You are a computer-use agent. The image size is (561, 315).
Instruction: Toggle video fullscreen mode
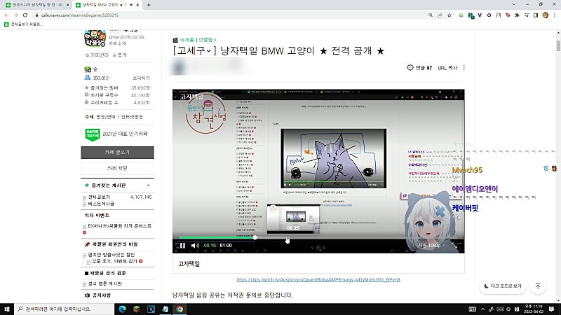click(454, 246)
